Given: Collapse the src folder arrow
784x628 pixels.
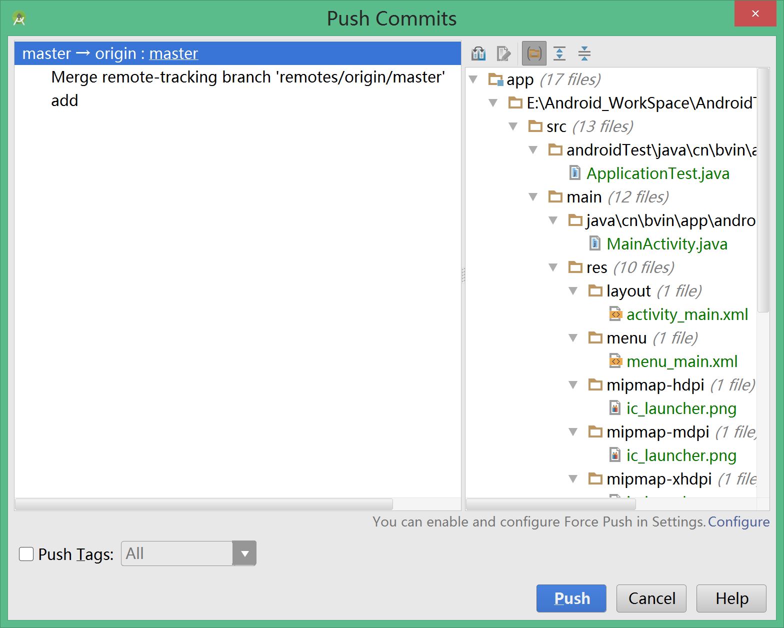Looking at the screenshot, I should pos(513,126).
